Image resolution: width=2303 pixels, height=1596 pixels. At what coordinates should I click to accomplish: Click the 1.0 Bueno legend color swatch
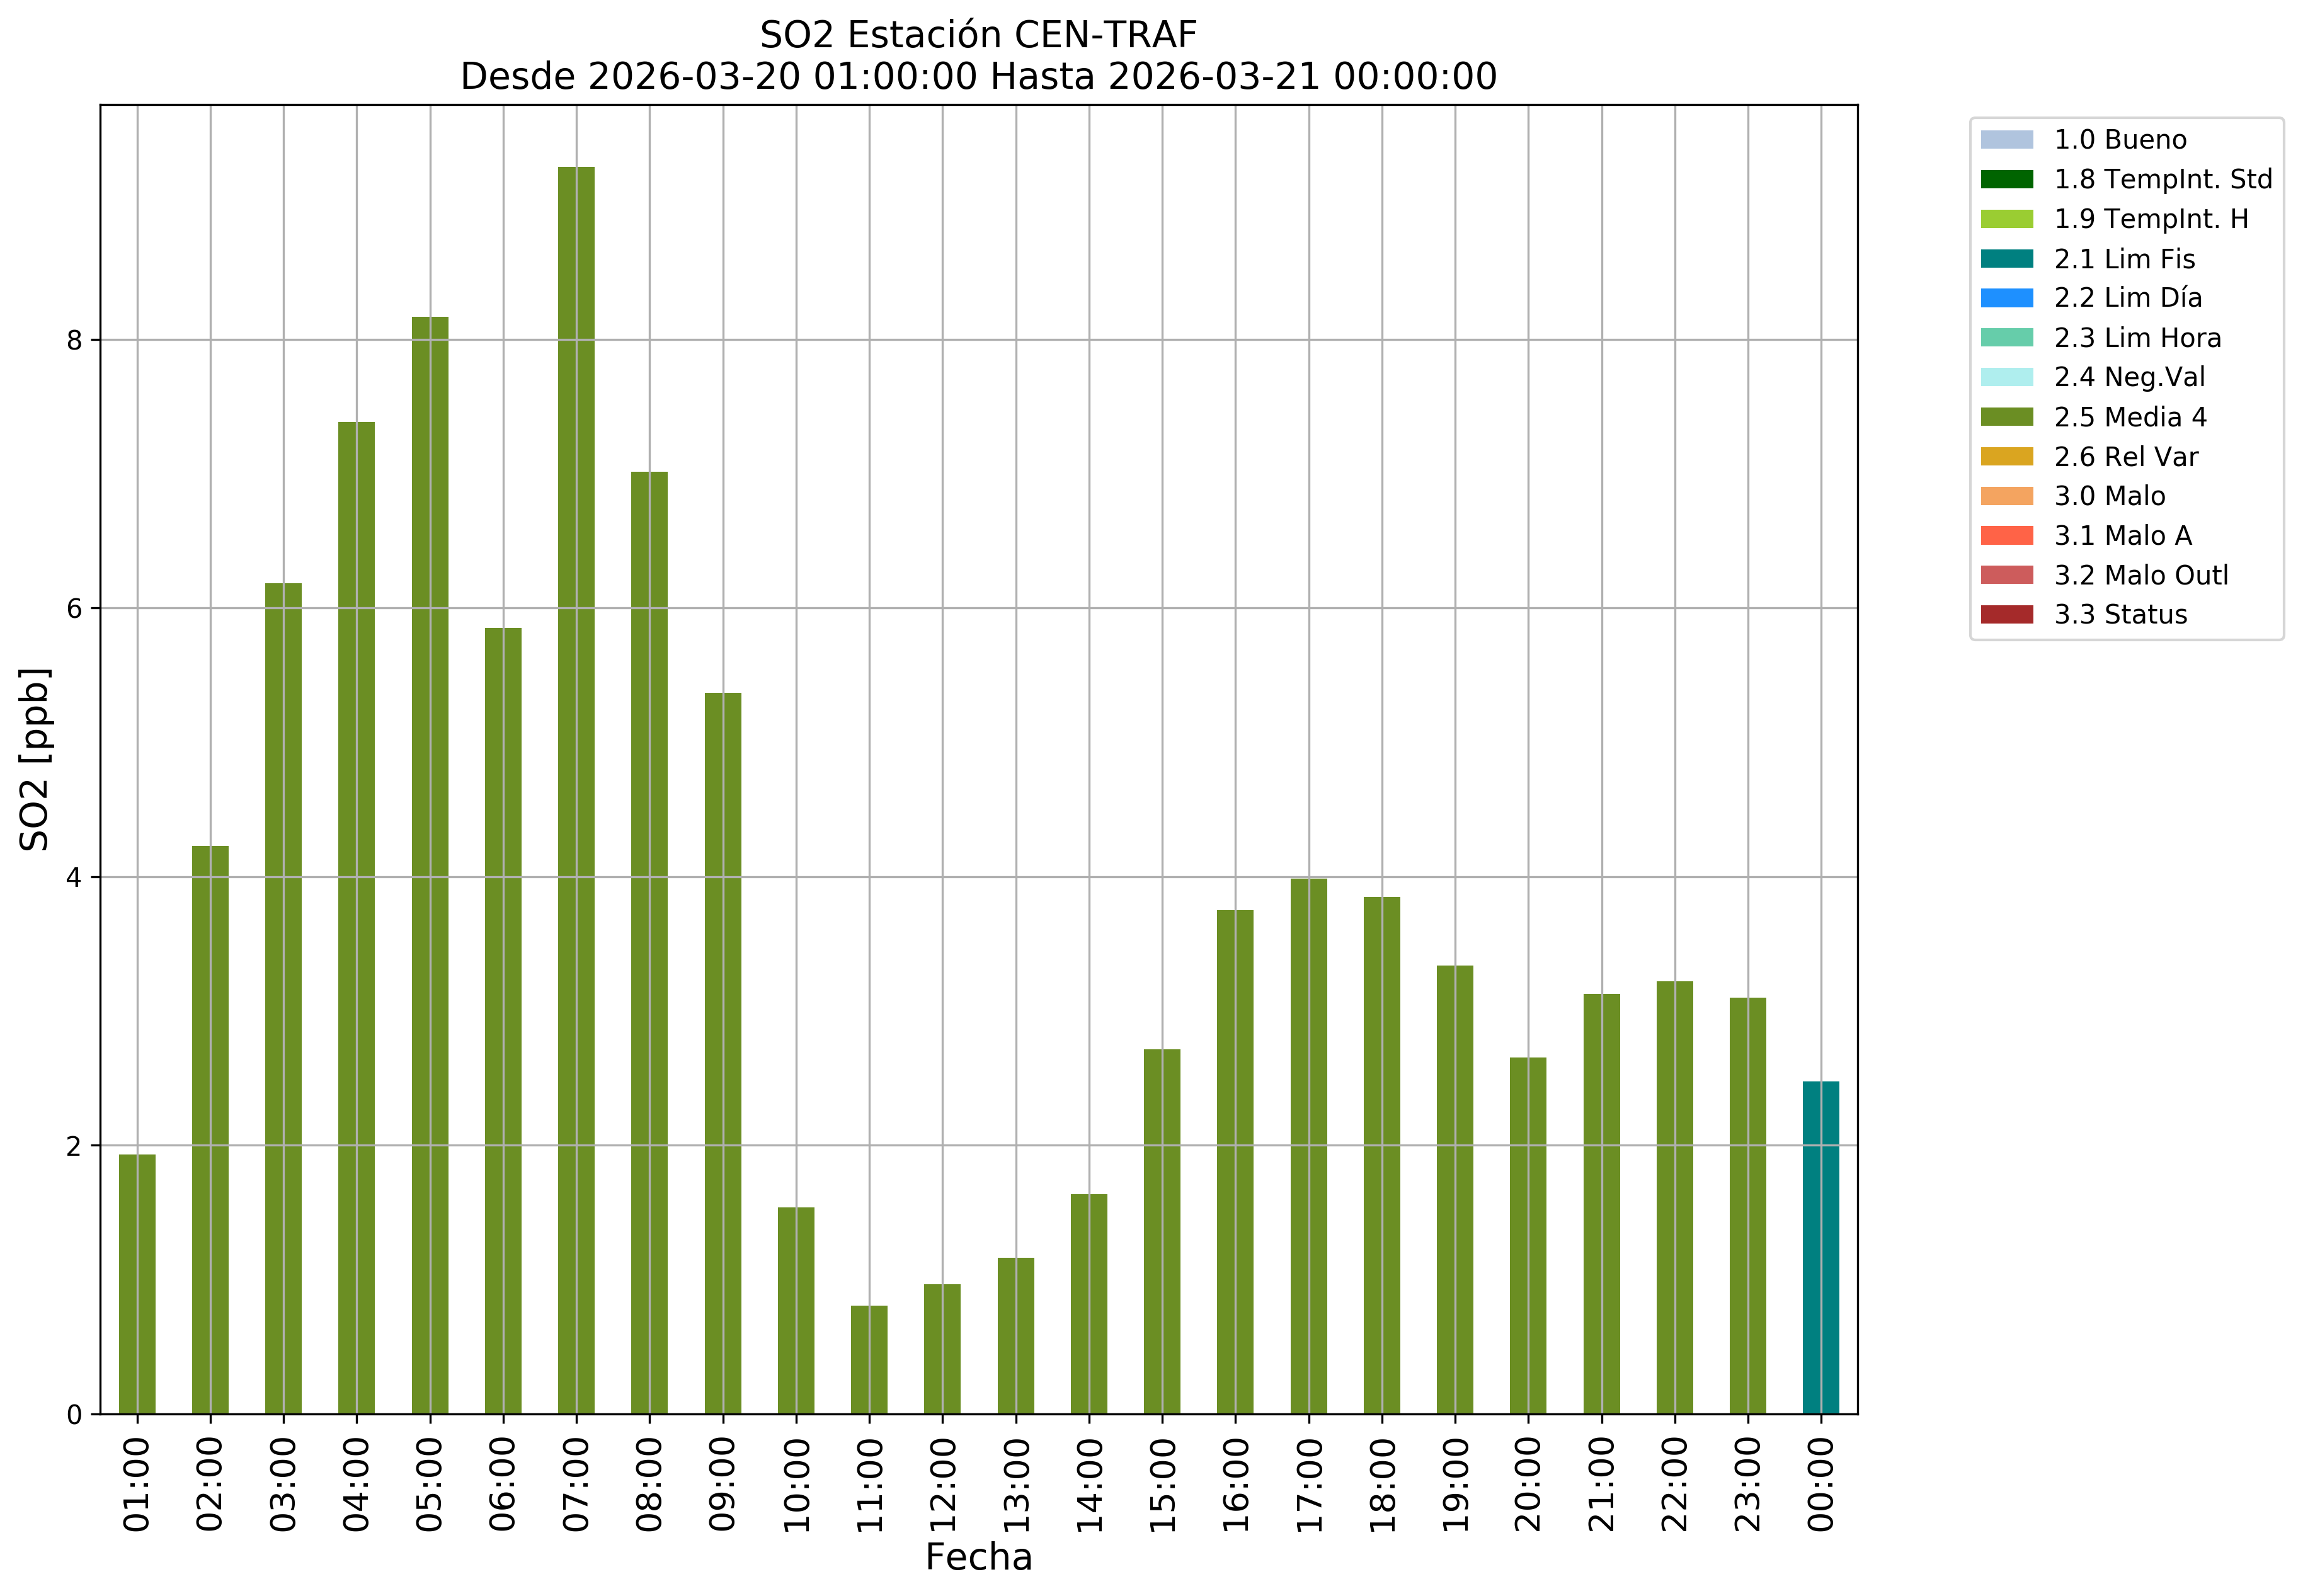coord(2006,139)
